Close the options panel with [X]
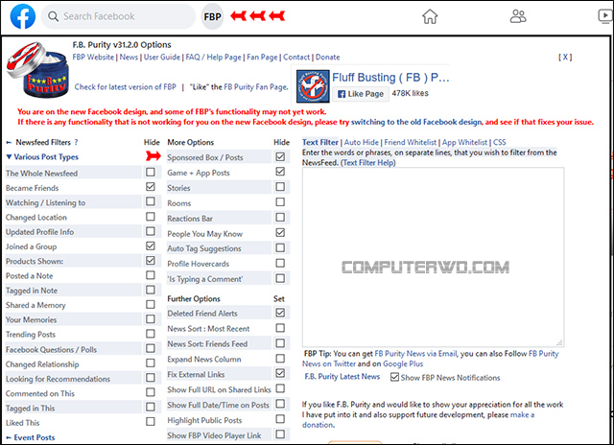 point(565,58)
